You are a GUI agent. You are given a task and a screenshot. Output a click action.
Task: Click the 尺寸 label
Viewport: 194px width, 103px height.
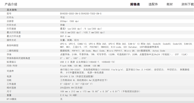point(9,91)
